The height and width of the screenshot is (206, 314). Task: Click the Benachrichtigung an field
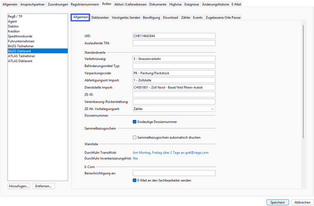pyautogui.click(x=174, y=173)
